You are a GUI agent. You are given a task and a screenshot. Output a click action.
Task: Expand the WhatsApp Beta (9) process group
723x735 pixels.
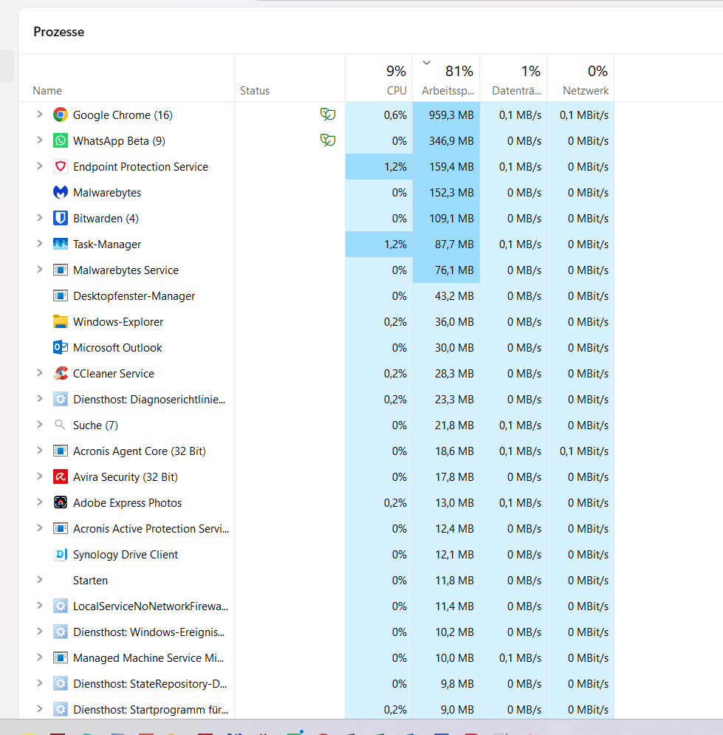point(40,140)
